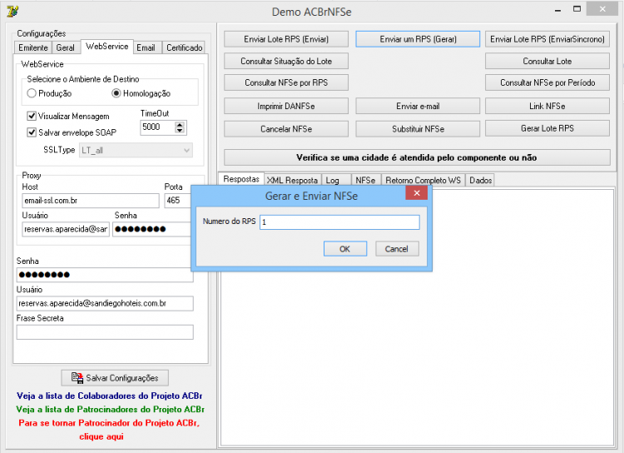
Task: Click the Proxy Host field
Action: click(91, 201)
